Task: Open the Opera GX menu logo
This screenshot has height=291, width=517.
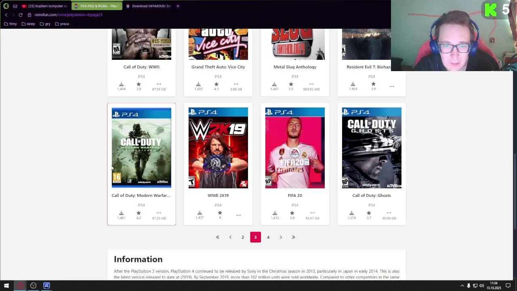Action: 6,6
